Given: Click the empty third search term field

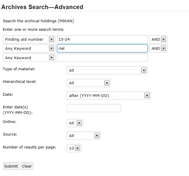Looking at the screenshot, I should (102, 58).
